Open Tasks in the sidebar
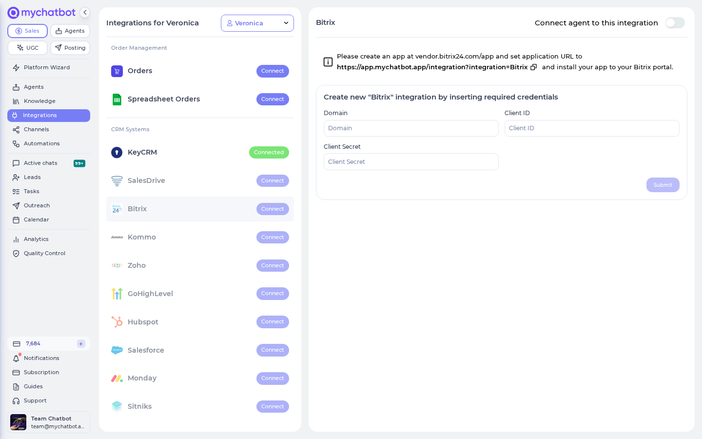 tap(49, 192)
